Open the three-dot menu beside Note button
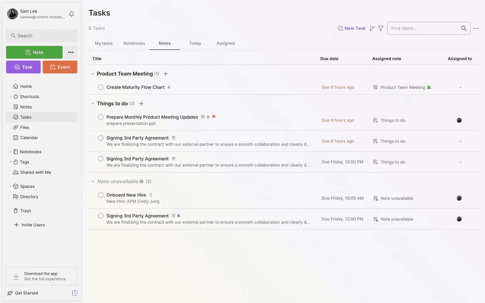The height and width of the screenshot is (303, 485). [71, 52]
